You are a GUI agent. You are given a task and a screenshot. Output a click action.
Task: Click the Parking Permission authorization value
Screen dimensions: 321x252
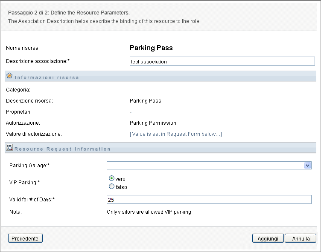[153, 123]
